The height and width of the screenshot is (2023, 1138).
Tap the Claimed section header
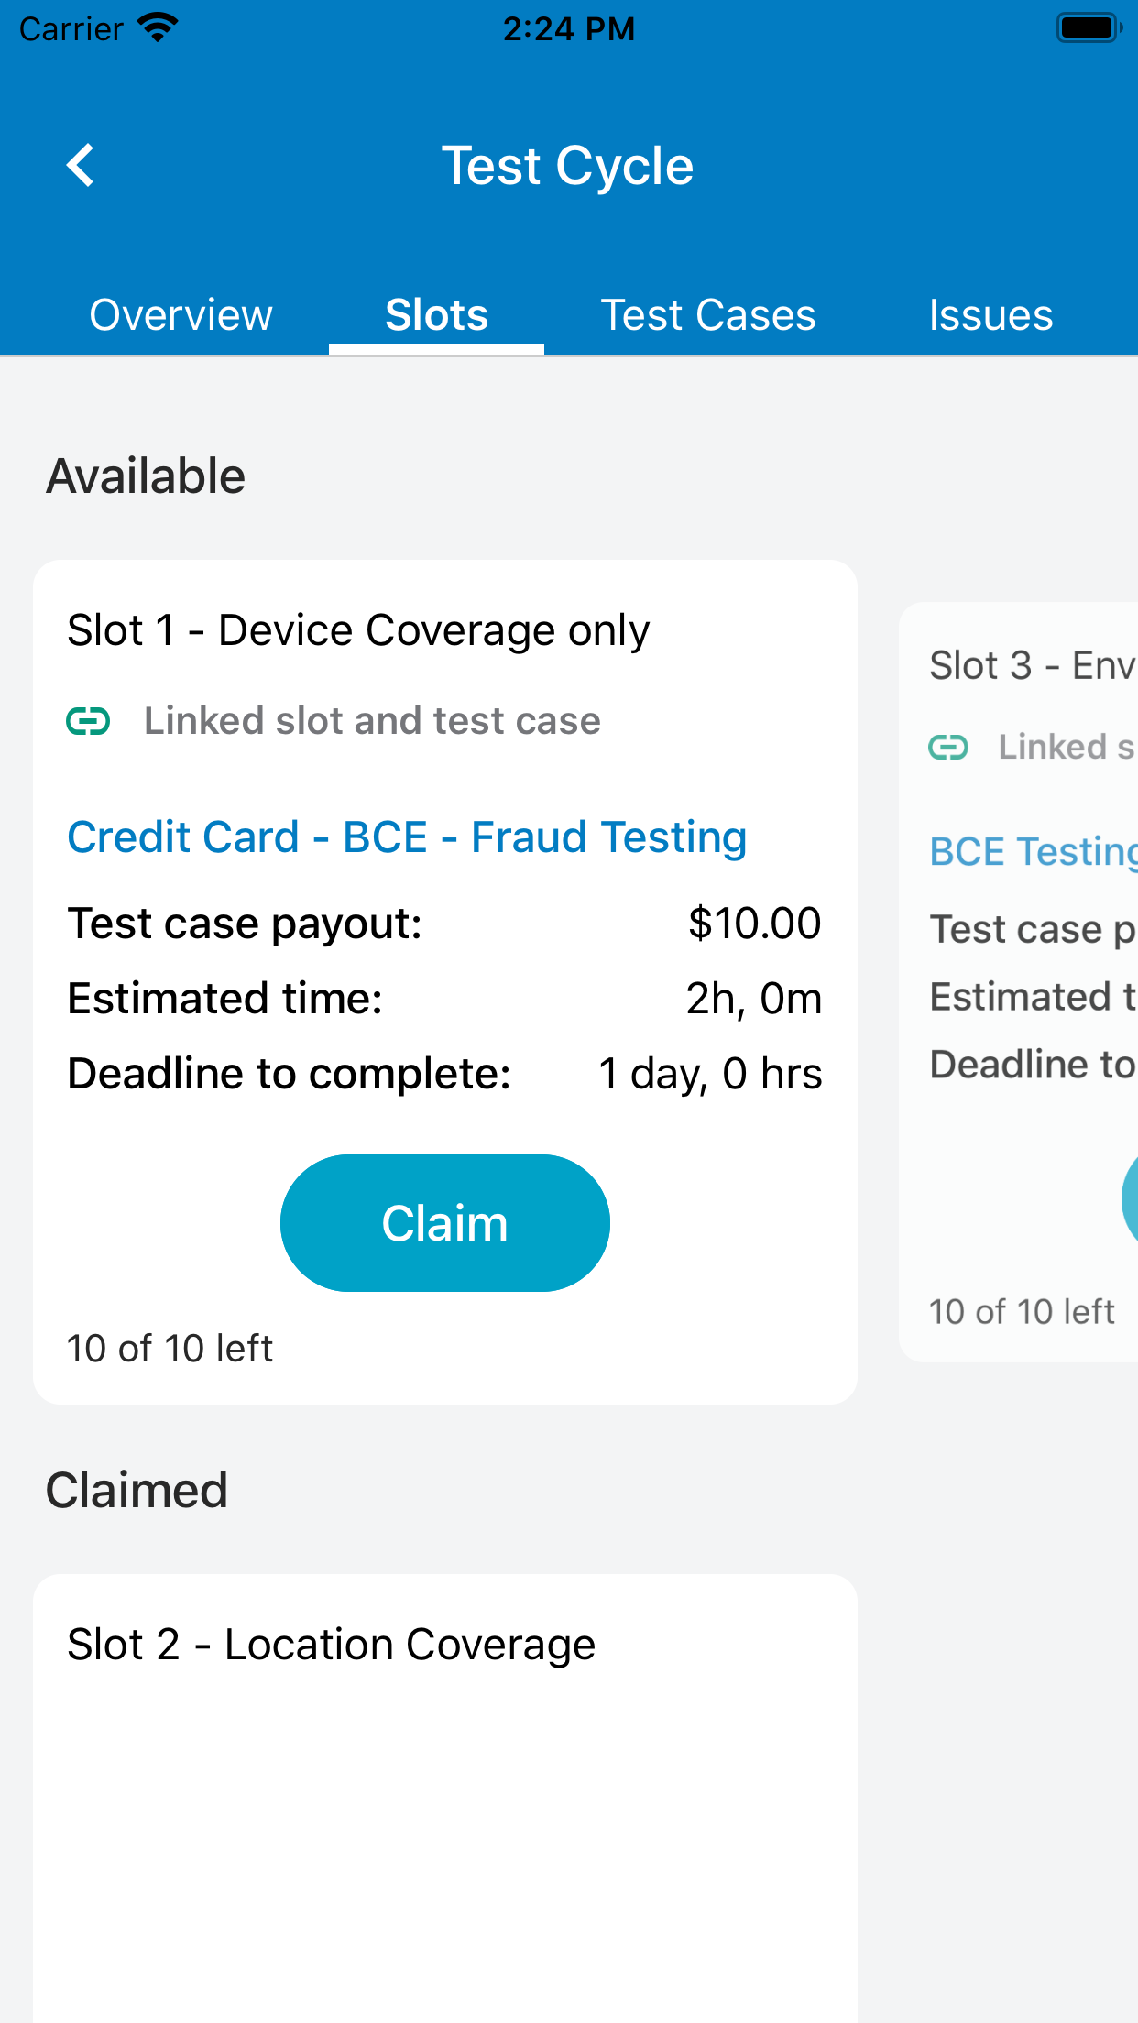click(137, 1490)
